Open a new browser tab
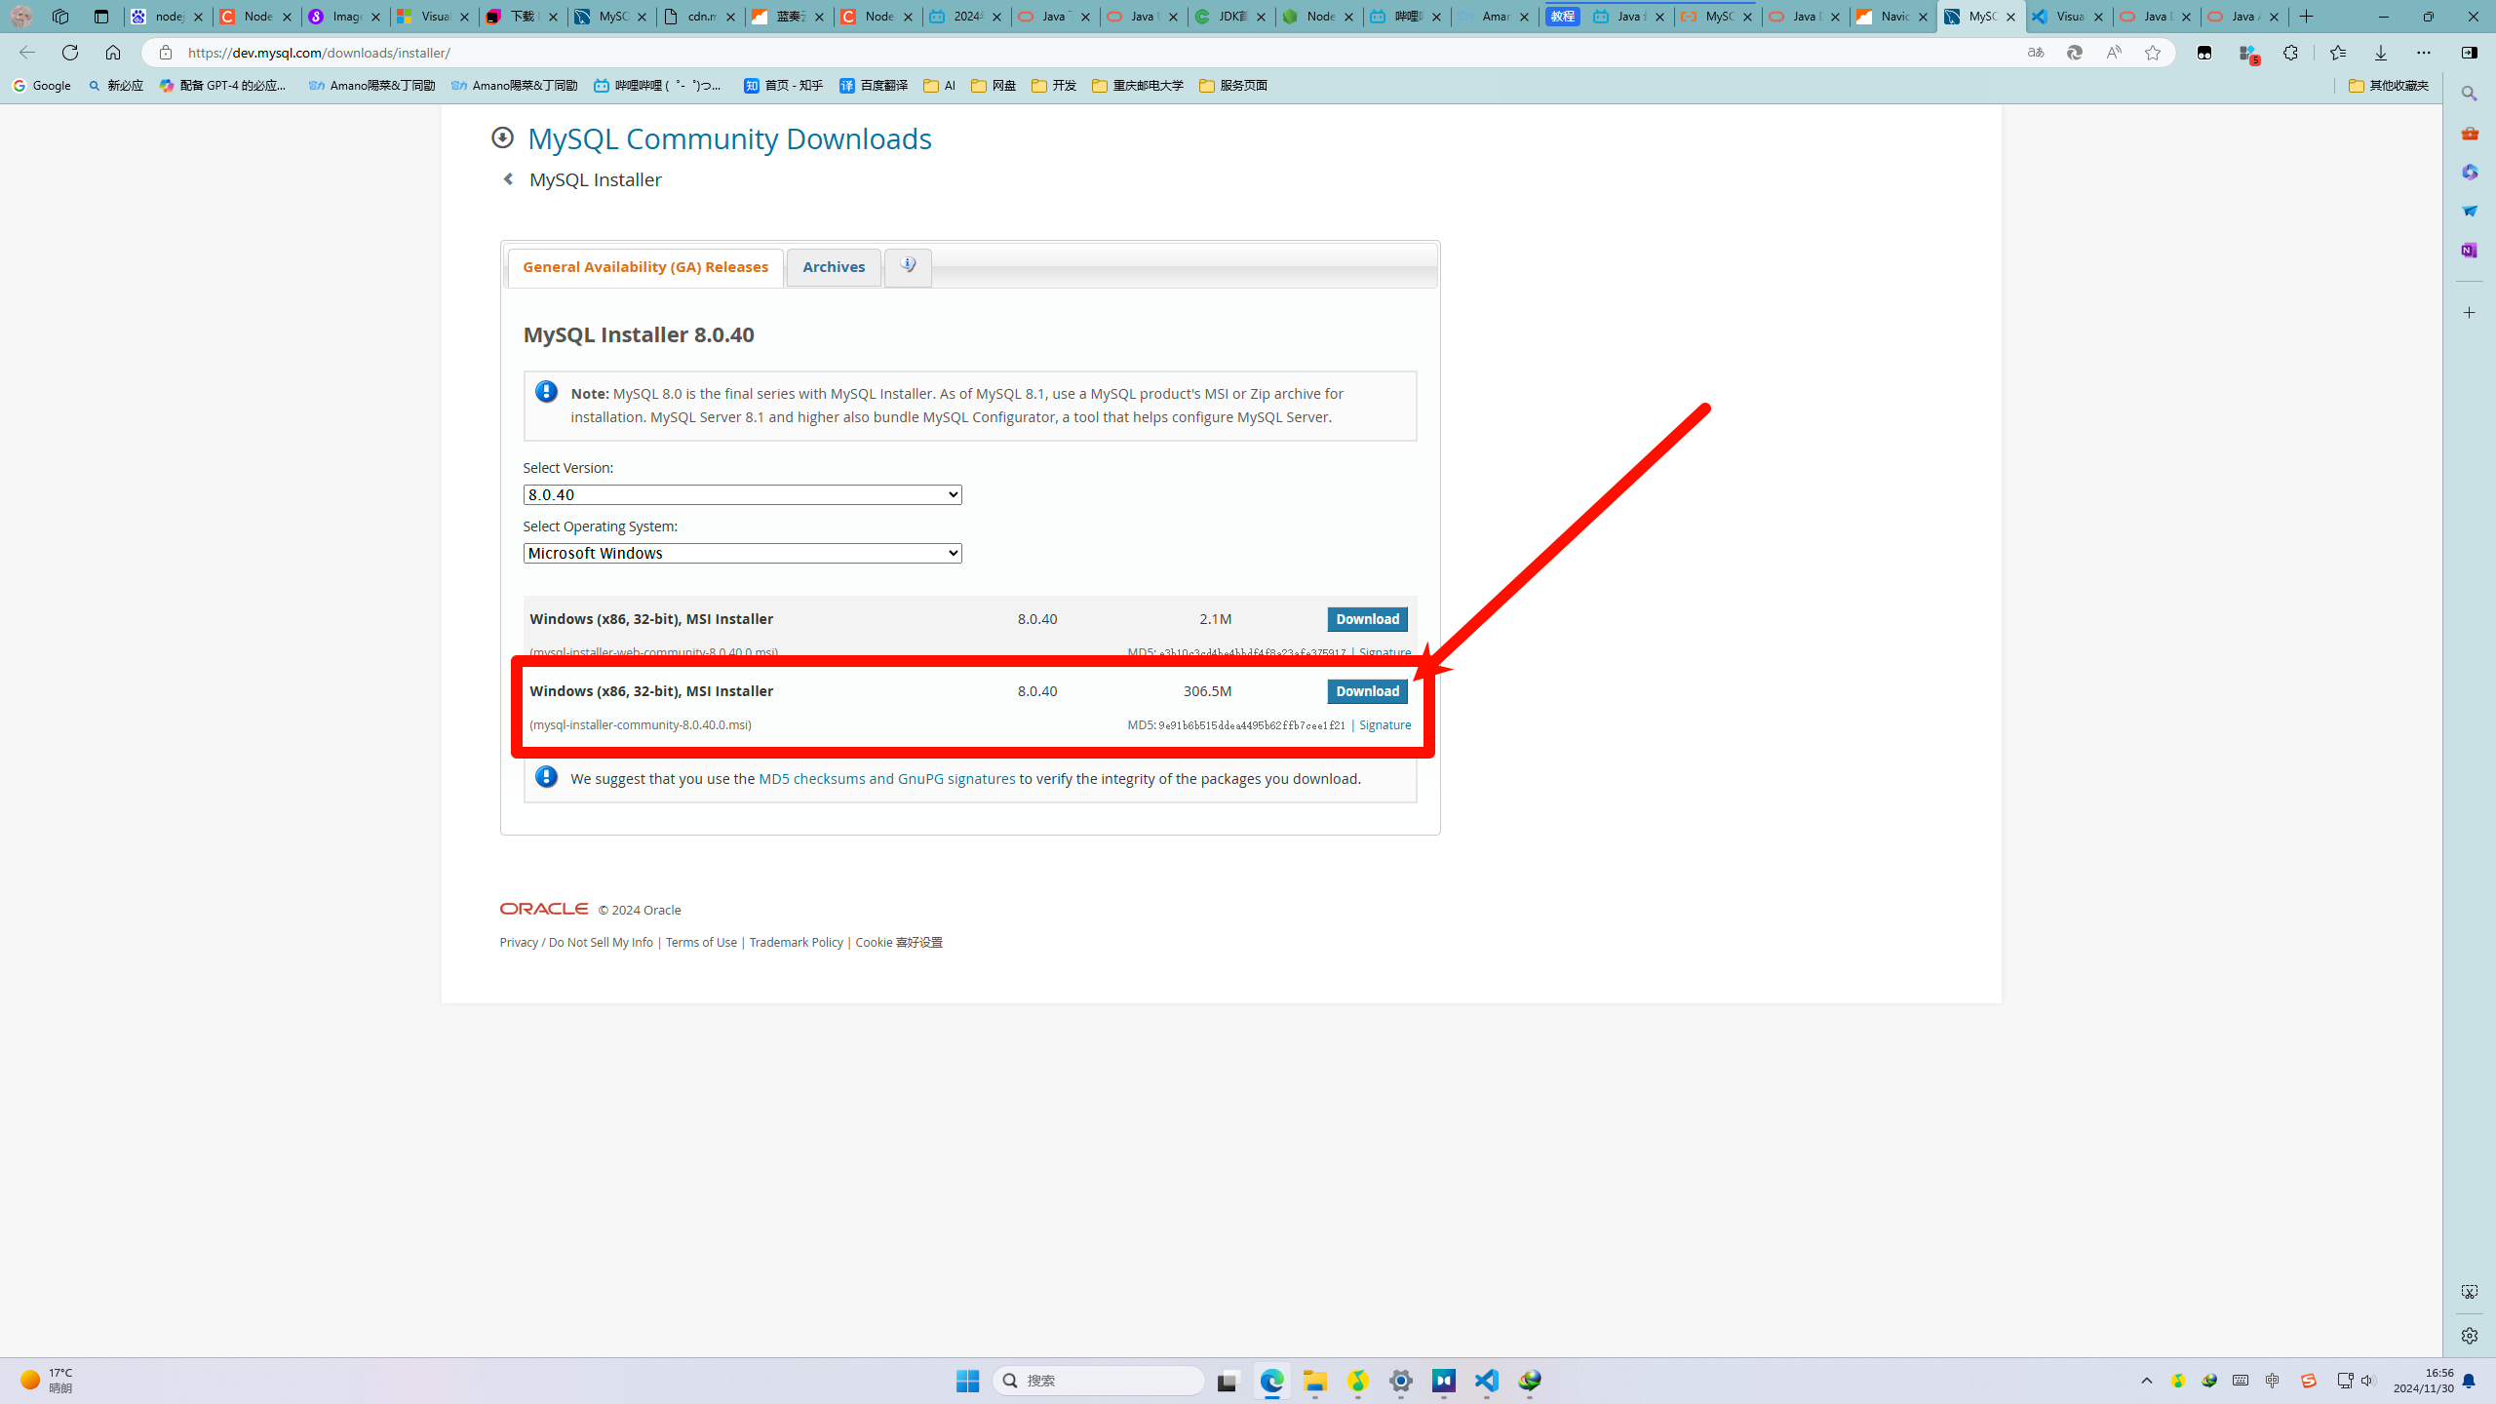Image resolution: width=2496 pixels, height=1404 pixels. [2307, 17]
